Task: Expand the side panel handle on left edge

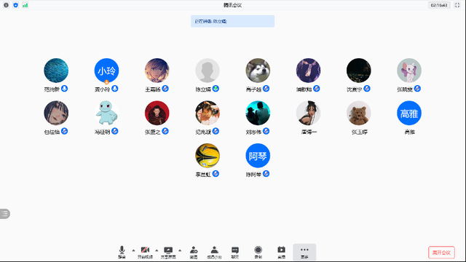Action: click(x=5, y=213)
